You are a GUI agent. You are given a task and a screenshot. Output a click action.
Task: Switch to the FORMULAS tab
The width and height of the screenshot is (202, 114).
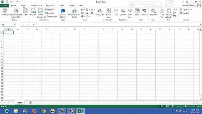point(51,6)
